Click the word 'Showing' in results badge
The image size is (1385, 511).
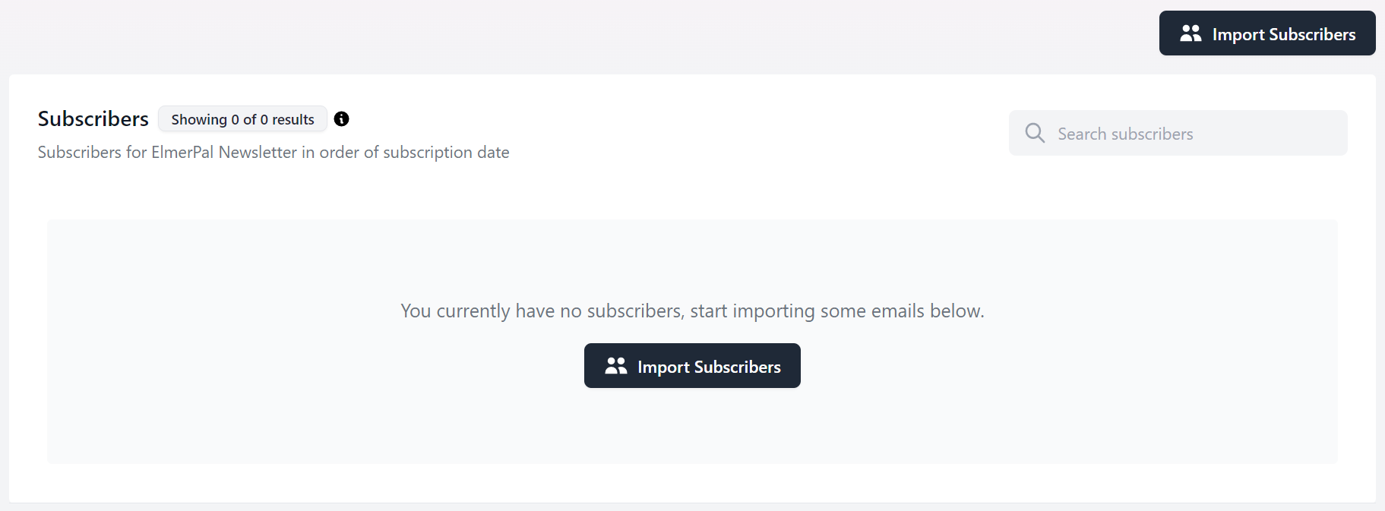tap(199, 119)
